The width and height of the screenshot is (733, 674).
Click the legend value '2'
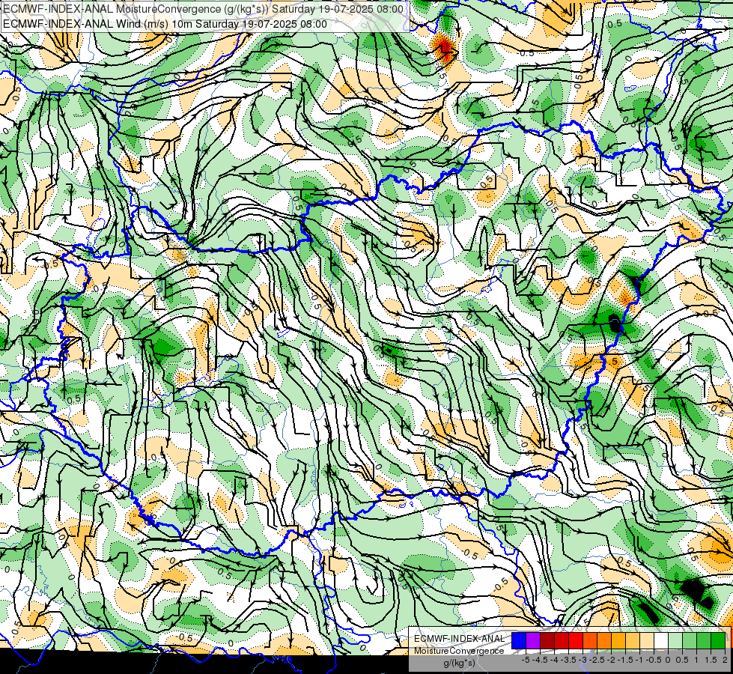(x=725, y=660)
